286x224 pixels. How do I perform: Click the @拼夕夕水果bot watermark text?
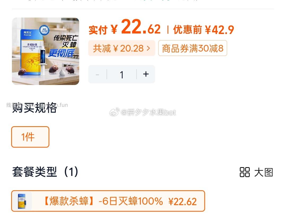148,112
